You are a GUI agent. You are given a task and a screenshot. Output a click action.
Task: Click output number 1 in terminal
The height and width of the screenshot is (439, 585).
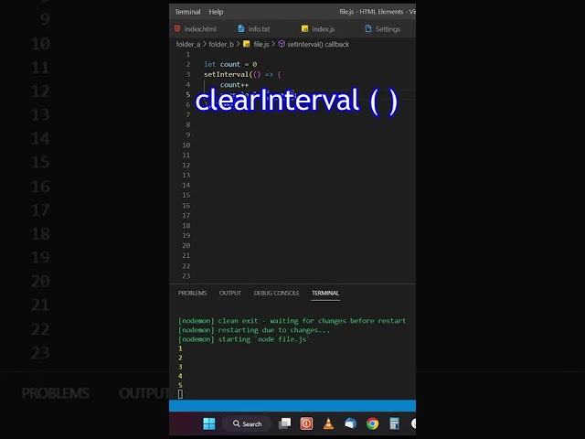pyautogui.click(x=180, y=348)
